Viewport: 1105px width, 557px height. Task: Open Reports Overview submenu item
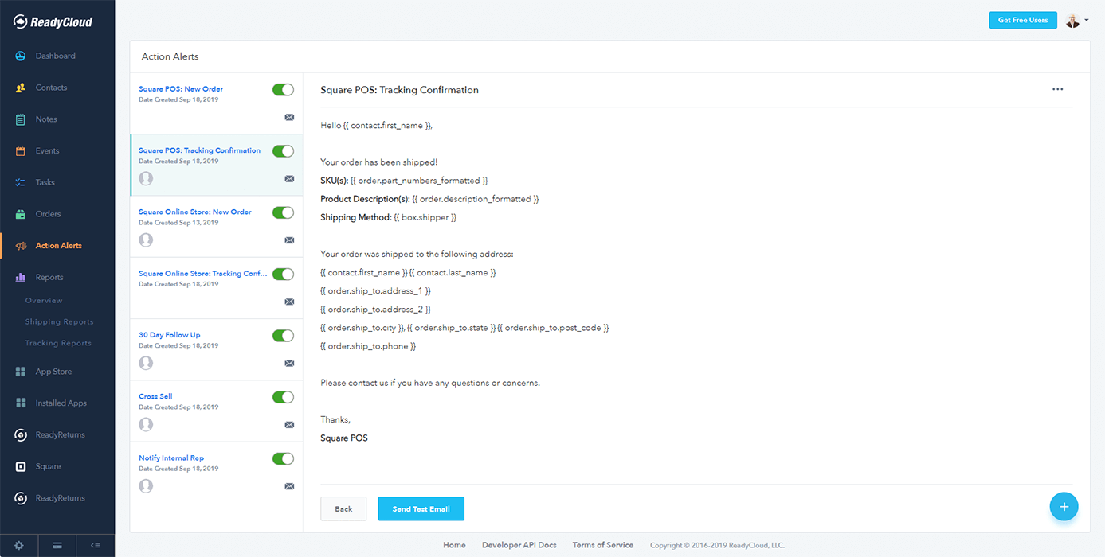(x=44, y=301)
